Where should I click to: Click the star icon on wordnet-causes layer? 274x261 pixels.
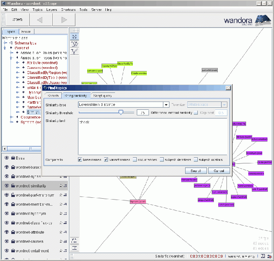[61, 241]
